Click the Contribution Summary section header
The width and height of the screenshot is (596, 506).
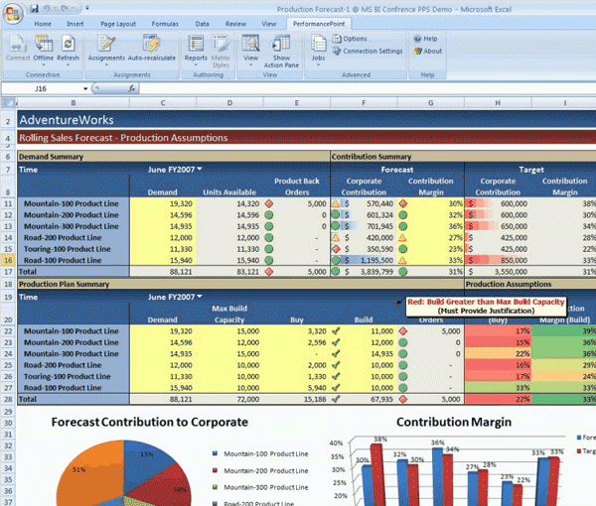372,157
